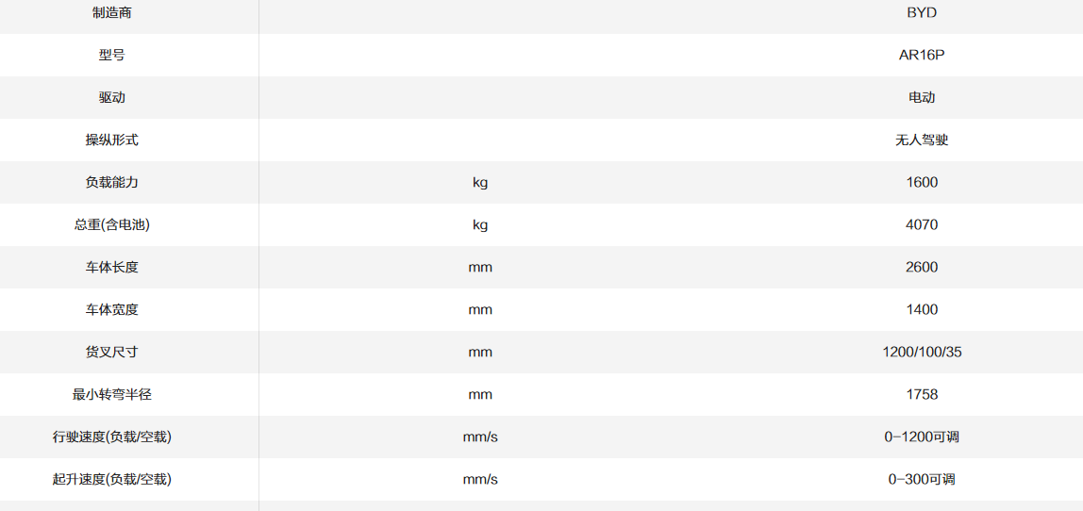1083x511 pixels.
Task: Select the 无人驾驶 value cell
Action: click(922, 140)
